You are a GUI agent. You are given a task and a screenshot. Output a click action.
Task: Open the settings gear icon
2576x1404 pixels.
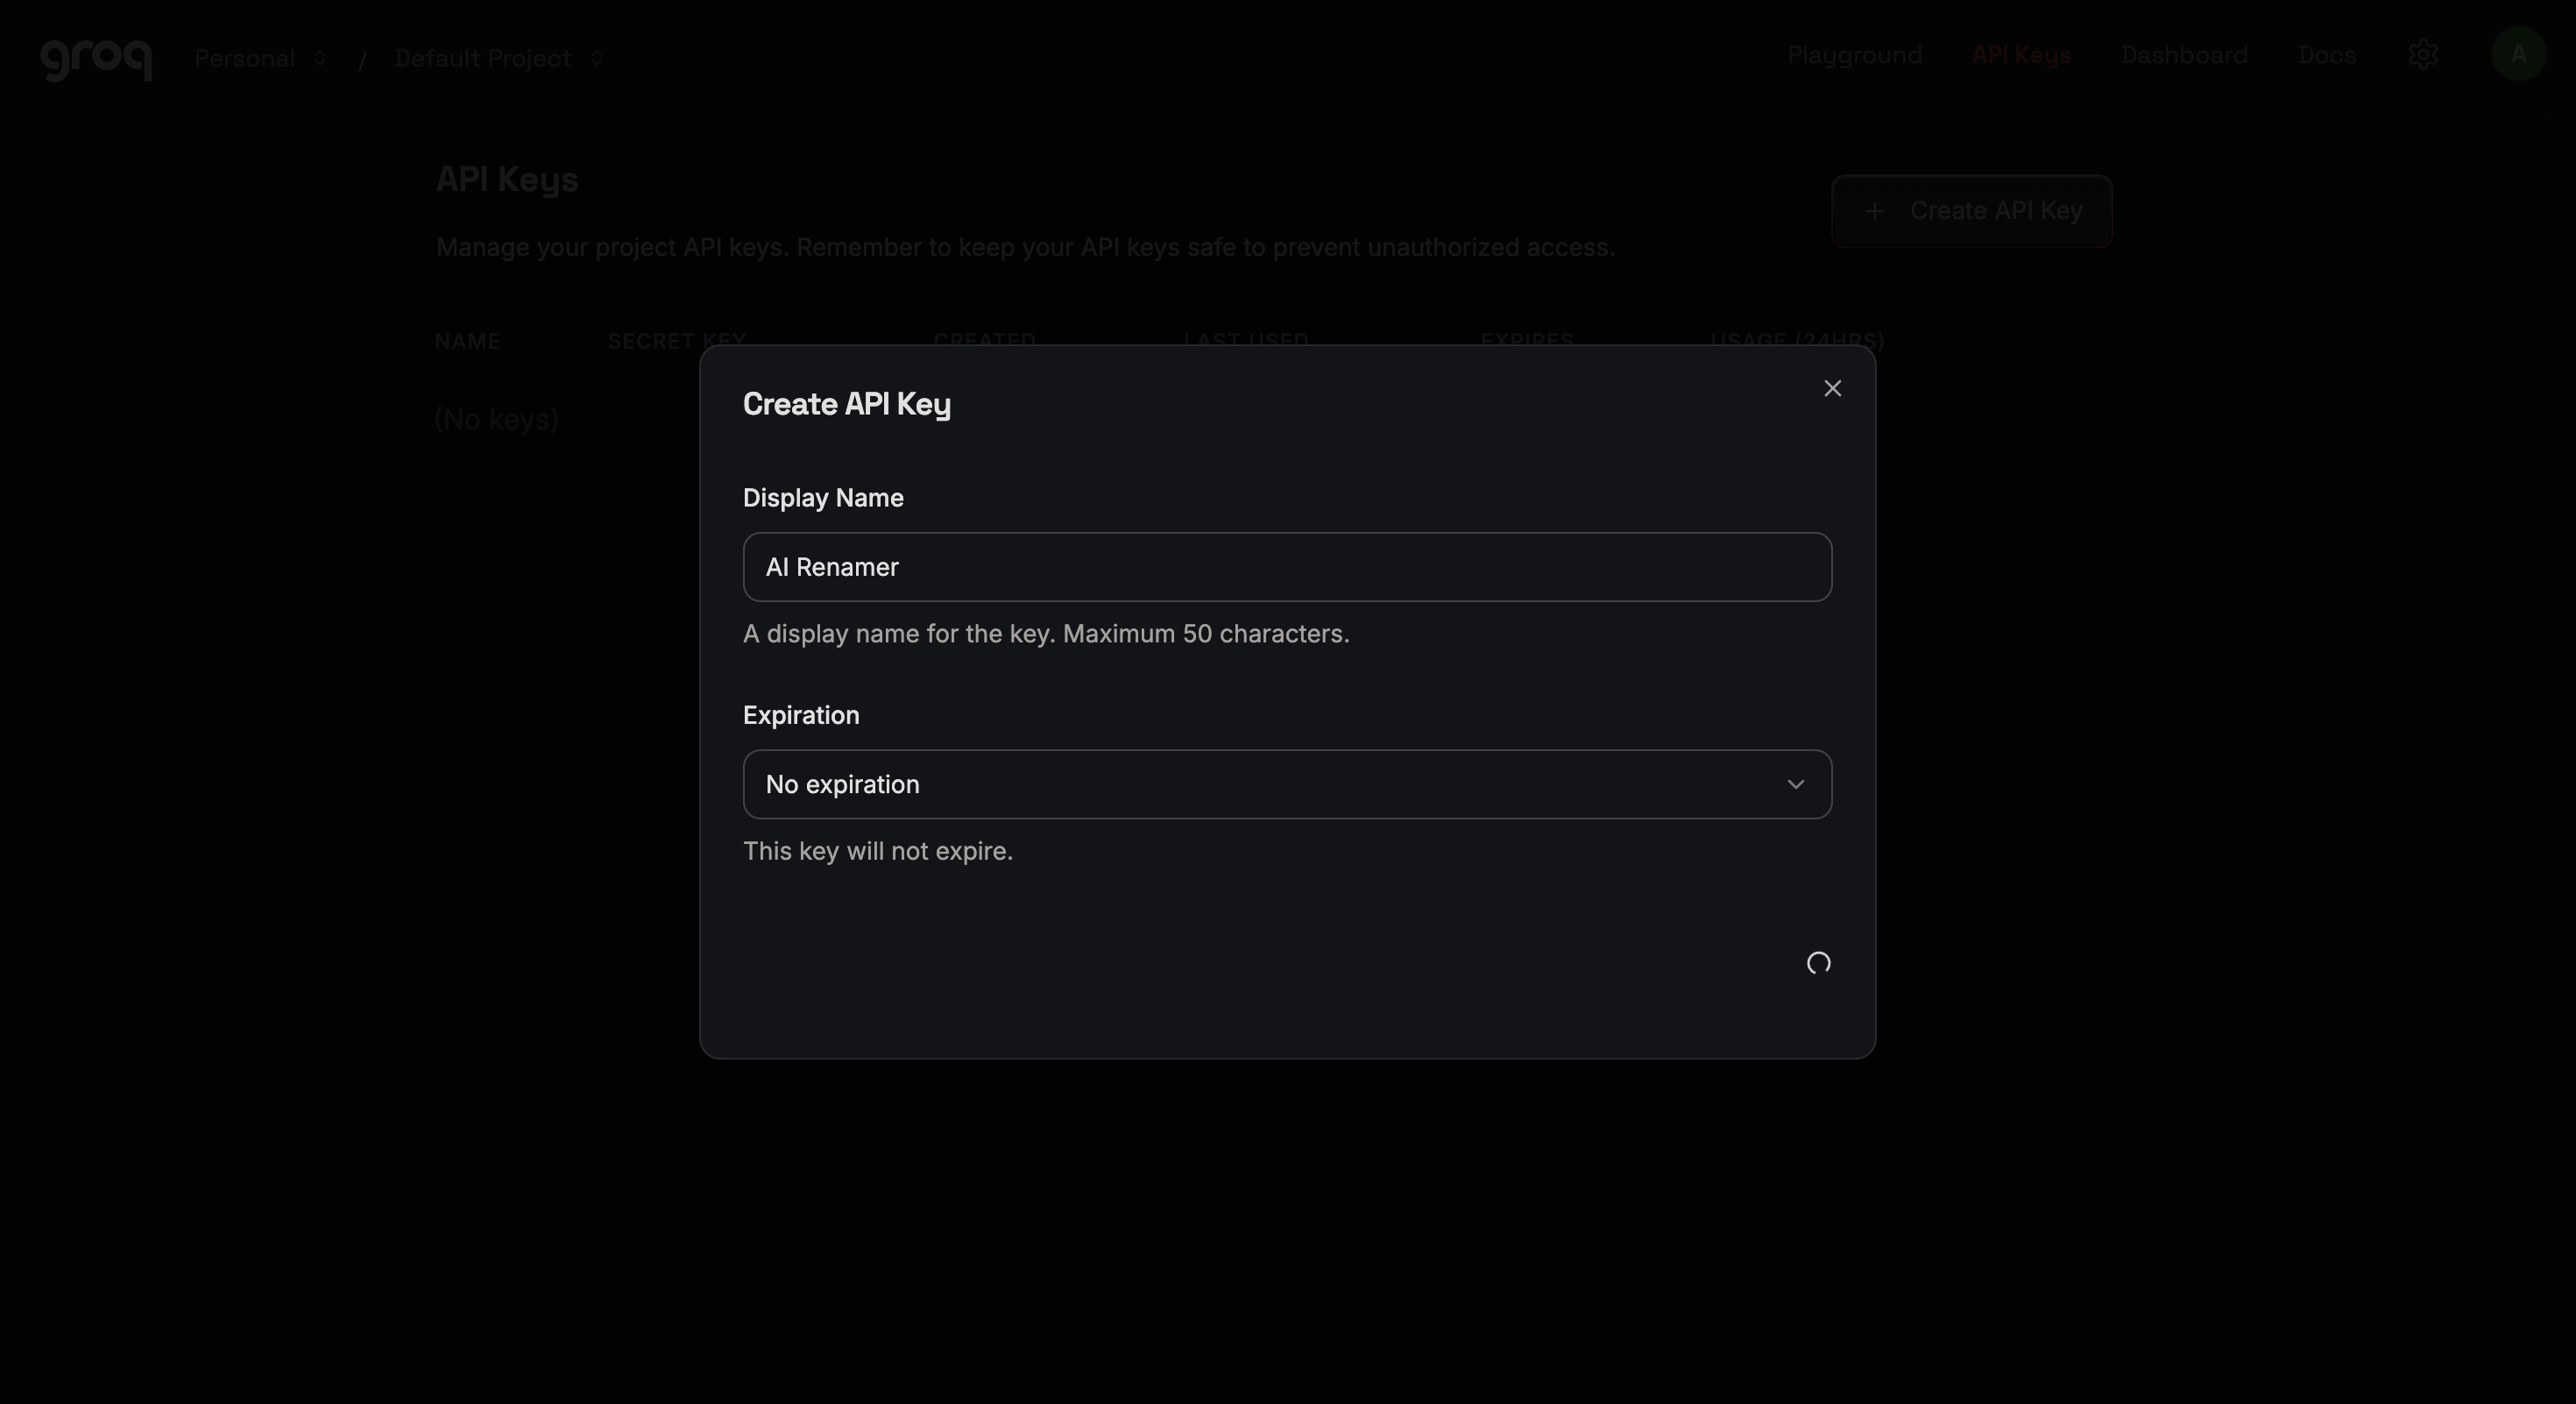click(x=2424, y=55)
